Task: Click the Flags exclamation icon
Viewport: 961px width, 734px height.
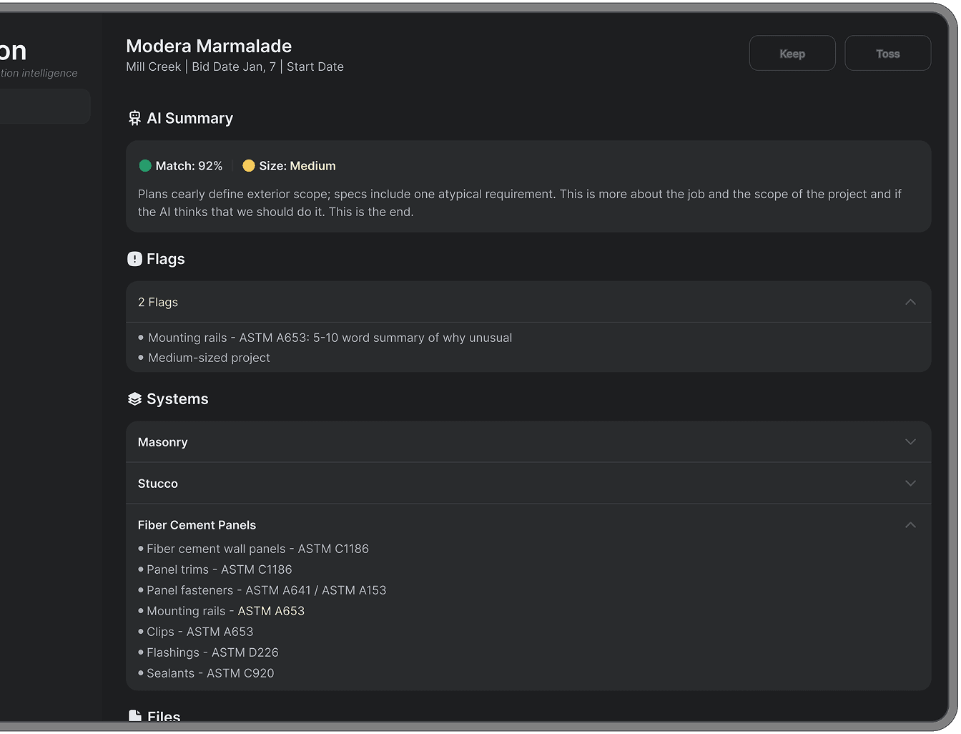Action: tap(134, 259)
